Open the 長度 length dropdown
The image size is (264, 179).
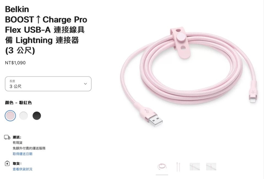pos(48,84)
